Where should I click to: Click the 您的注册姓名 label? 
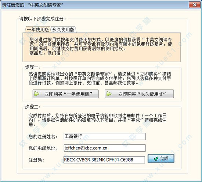(43, 137)
